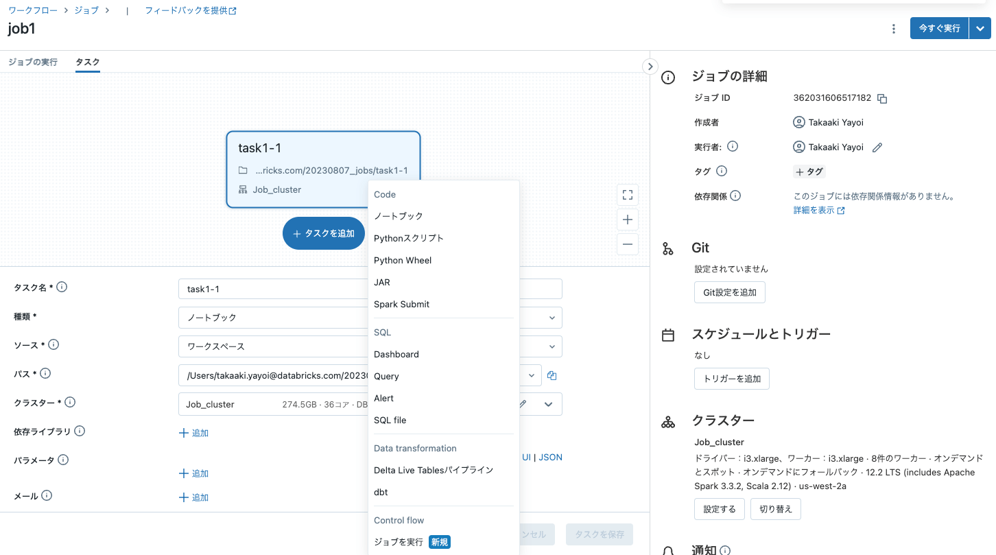Image resolution: width=996 pixels, height=555 pixels.
Task: Choose Delta Live Tables pipeline option
Action: tap(433, 470)
